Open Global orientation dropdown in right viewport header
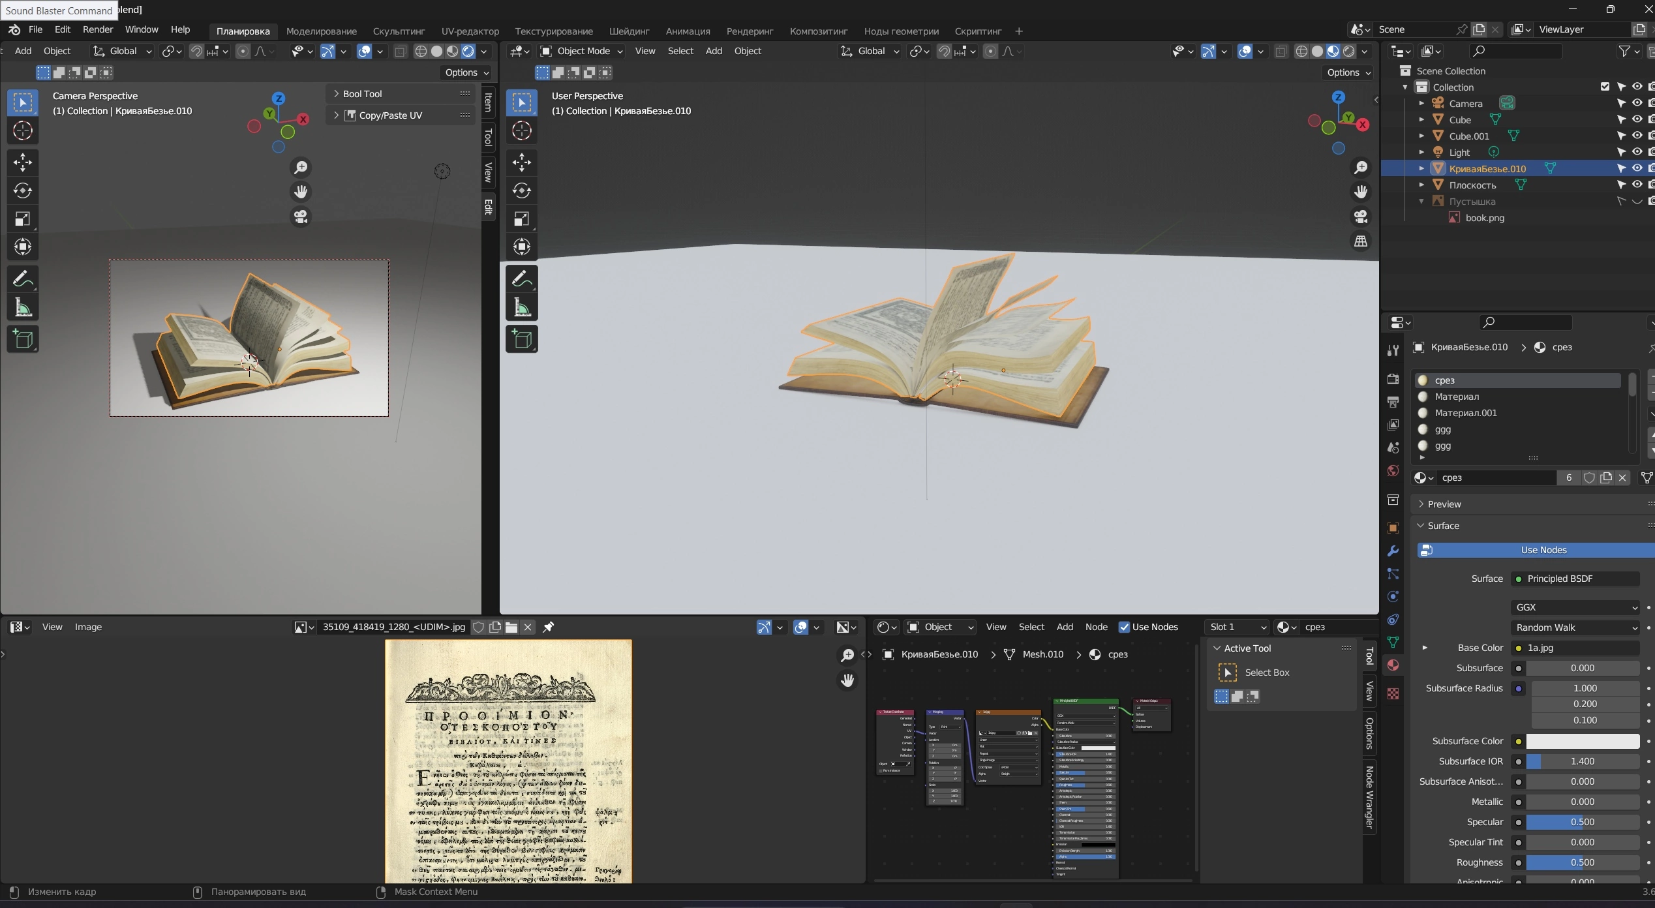1655x908 pixels. [x=870, y=51]
